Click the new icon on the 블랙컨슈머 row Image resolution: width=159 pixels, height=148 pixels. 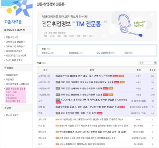tap(57, 144)
